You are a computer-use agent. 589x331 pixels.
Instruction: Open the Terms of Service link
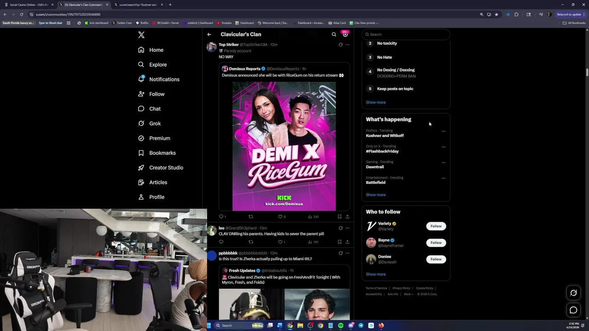[x=376, y=288]
